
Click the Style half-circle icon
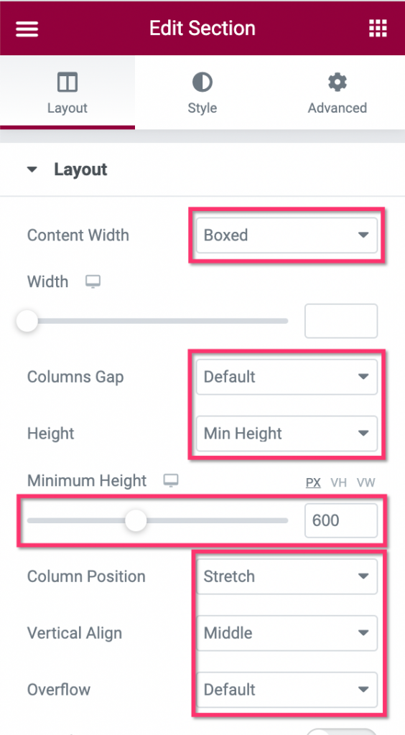(x=202, y=83)
